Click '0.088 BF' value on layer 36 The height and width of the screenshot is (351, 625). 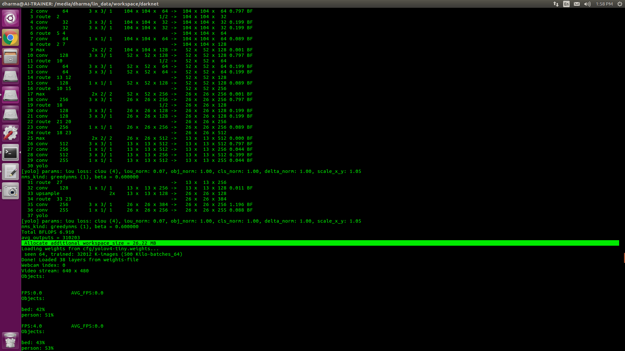241,210
